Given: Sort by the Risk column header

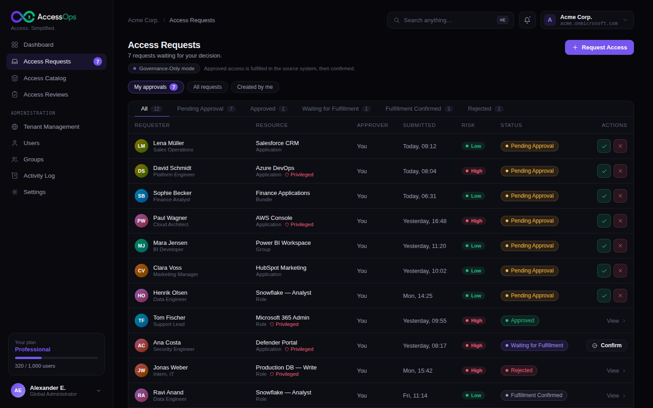Looking at the screenshot, I should coord(468,125).
